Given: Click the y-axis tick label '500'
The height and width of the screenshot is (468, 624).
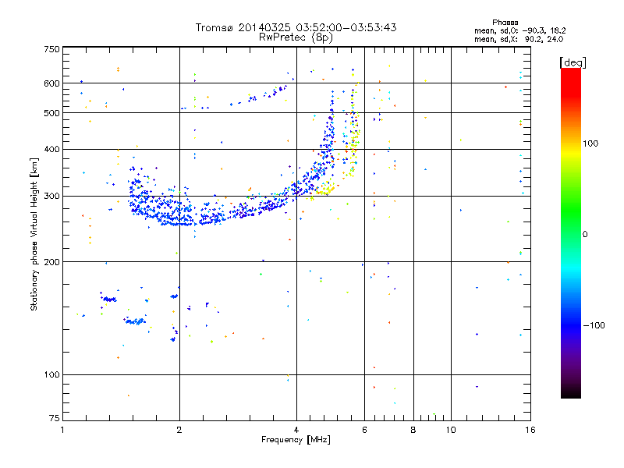Looking at the screenshot, I should click(51, 113).
